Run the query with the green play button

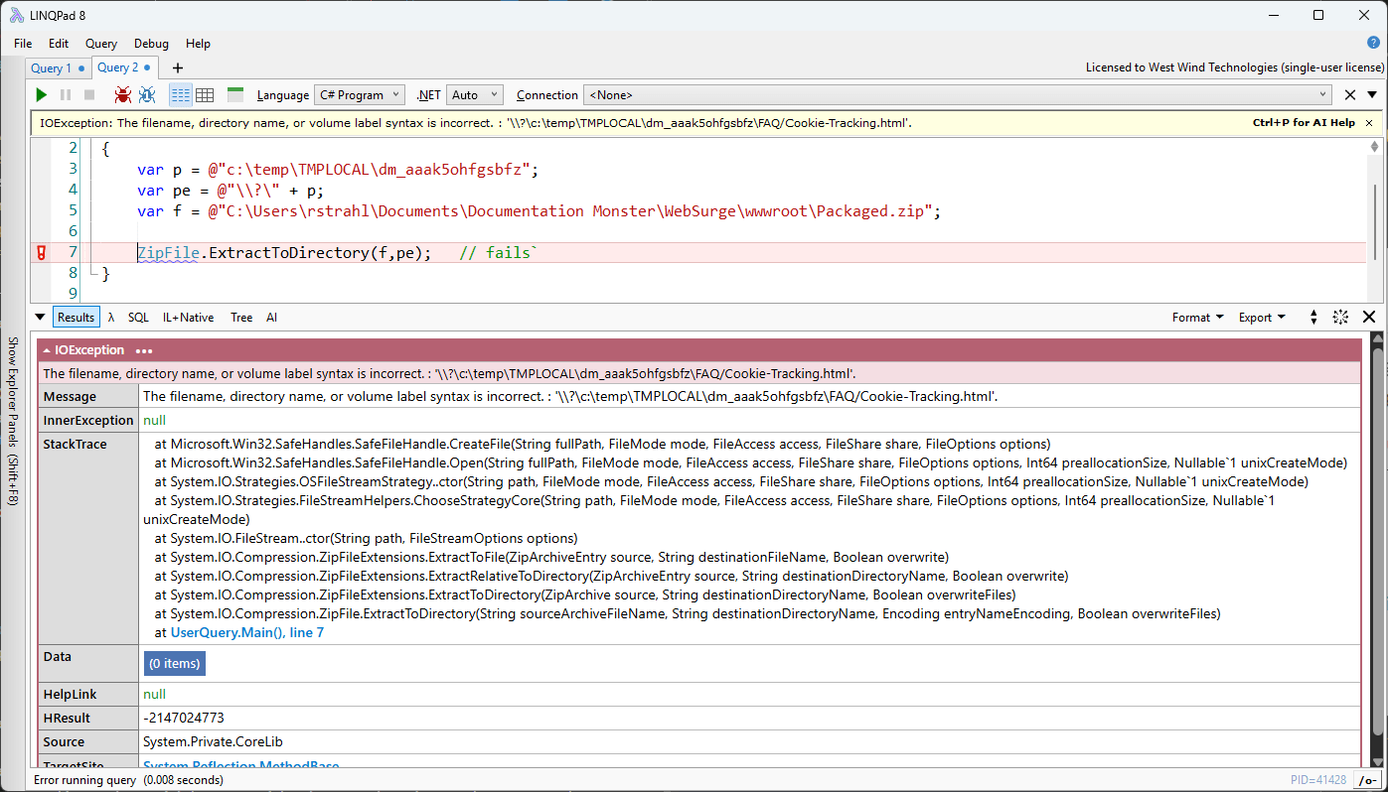41,95
